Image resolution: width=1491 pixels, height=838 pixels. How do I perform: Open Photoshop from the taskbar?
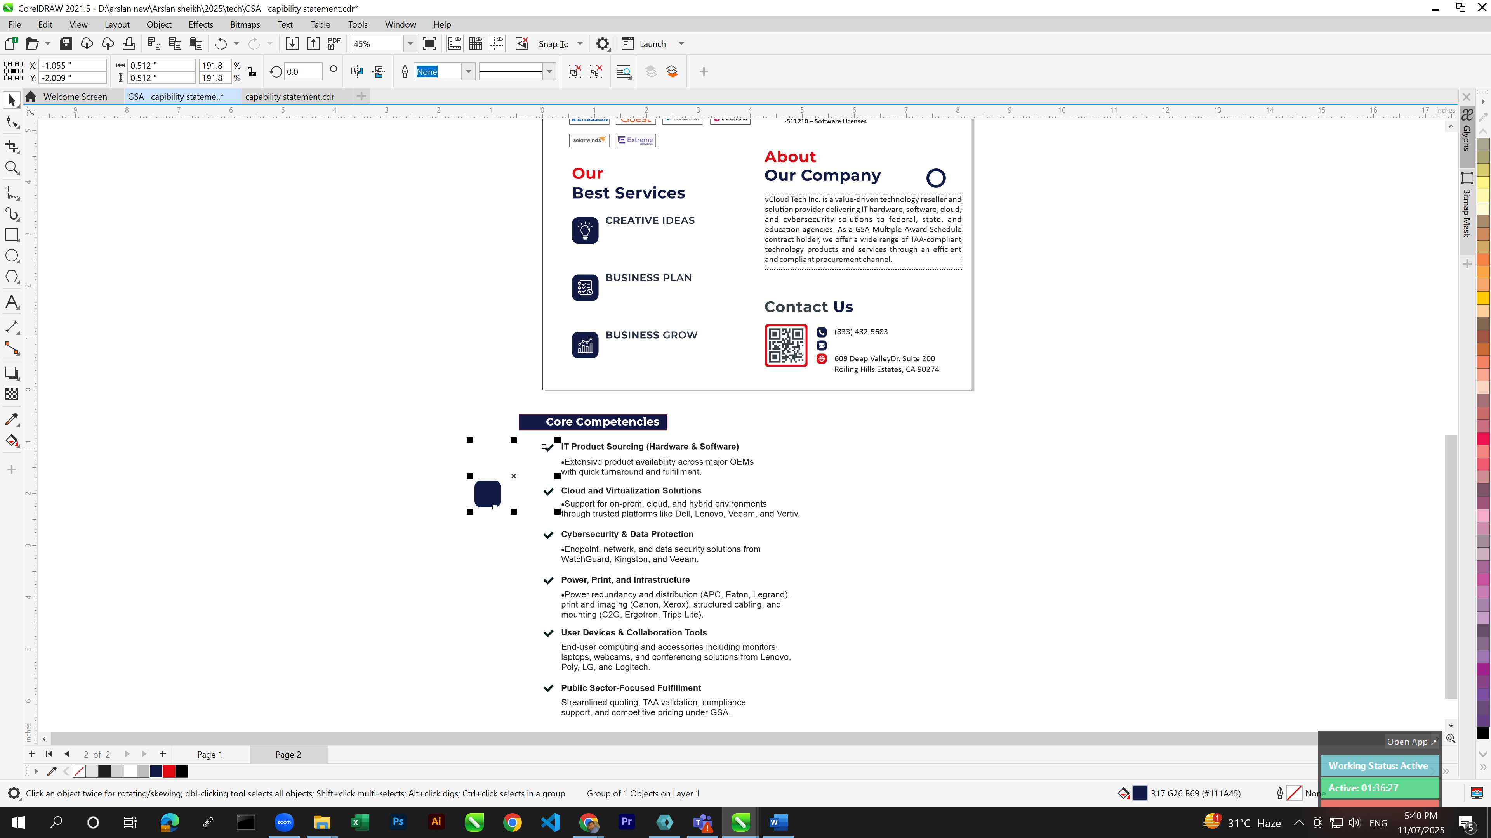(x=398, y=822)
